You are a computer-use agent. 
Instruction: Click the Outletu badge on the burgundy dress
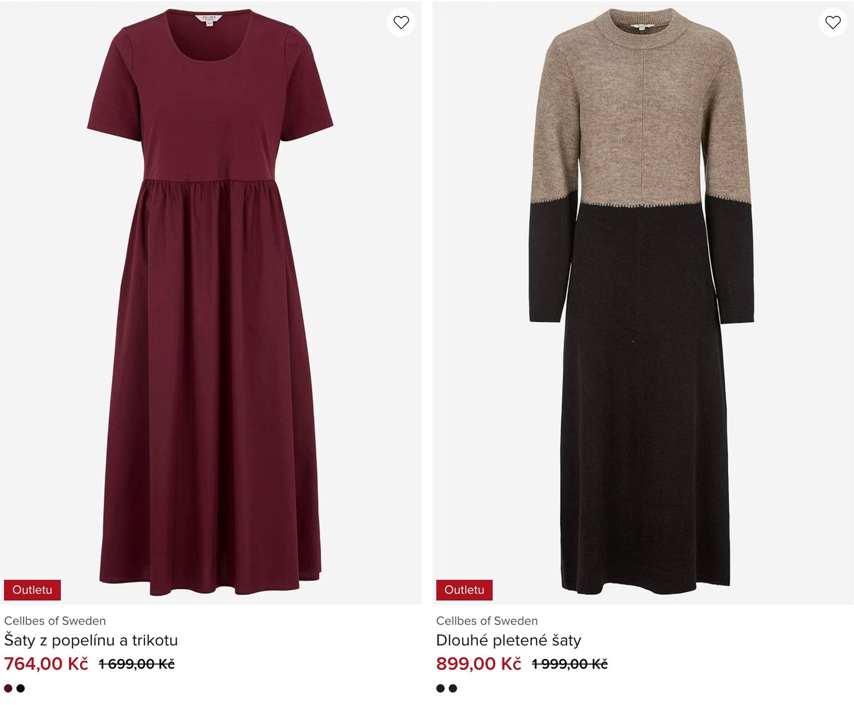point(32,590)
